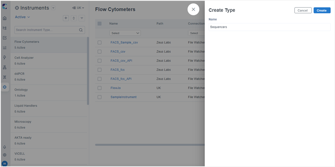Open the settings gear in sidebar
This screenshot has height=167, width=335.
5,155
